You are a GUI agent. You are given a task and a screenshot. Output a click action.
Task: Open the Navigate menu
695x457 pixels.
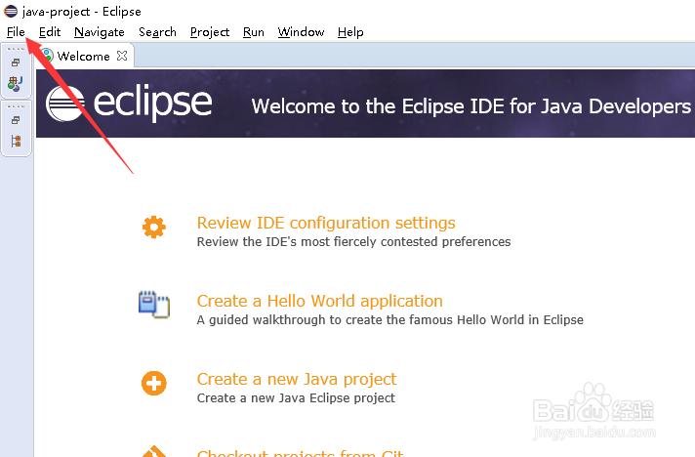tap(100, 32)
